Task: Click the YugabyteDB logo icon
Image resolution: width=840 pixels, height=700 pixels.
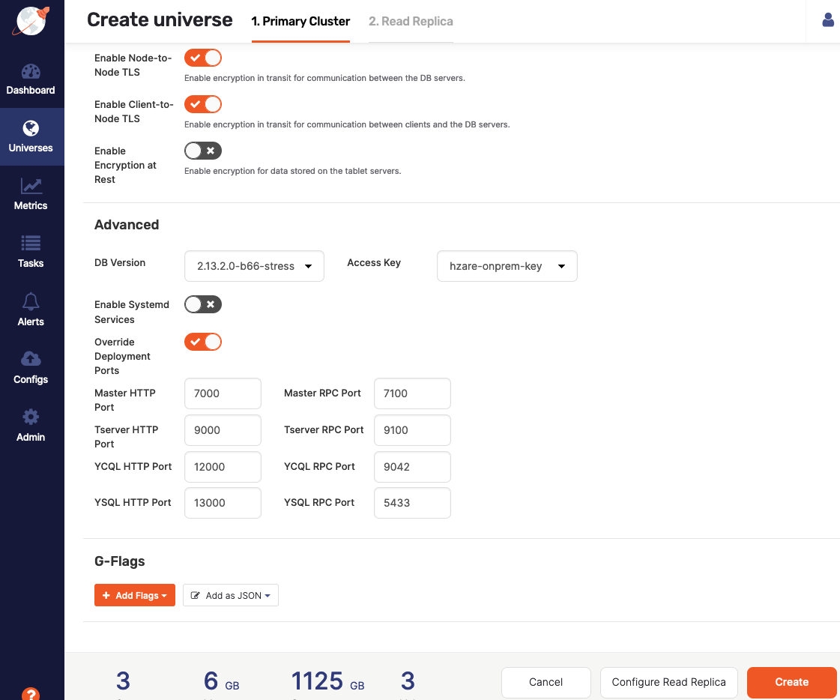Action: coord(31,21)
